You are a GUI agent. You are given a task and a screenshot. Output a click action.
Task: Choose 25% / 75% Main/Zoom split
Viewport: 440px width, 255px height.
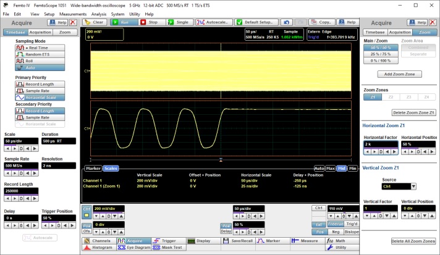click(380, 54)
